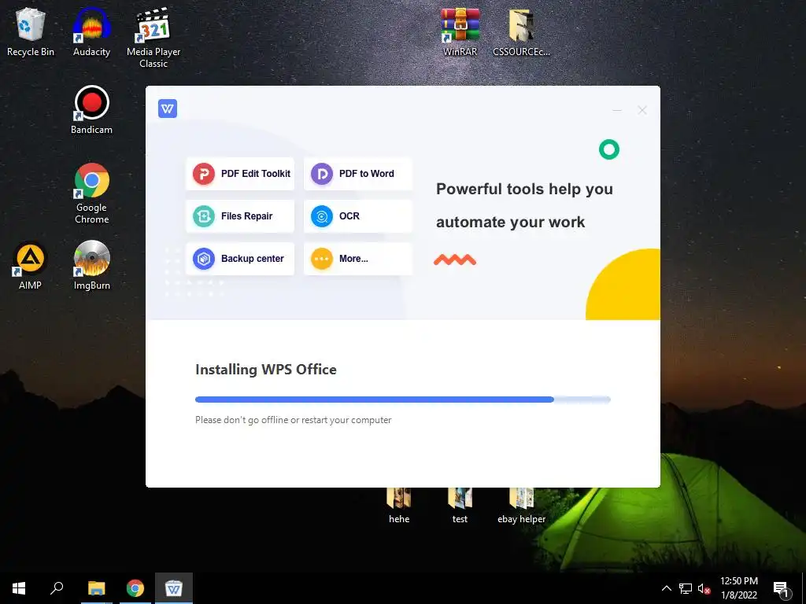Select the ImgBurn desktop icon
This screenshot has height=604, width=806.
coord(91,266)
